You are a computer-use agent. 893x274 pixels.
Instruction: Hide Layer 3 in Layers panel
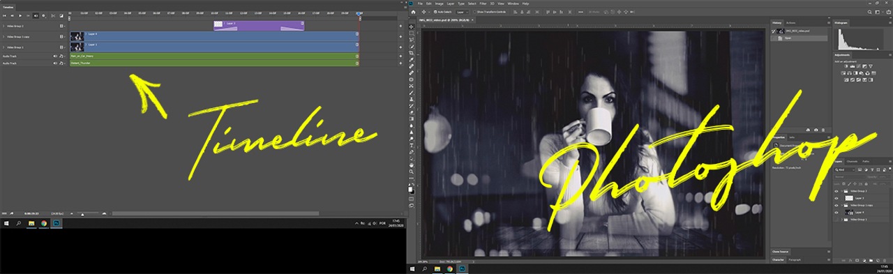836,198
